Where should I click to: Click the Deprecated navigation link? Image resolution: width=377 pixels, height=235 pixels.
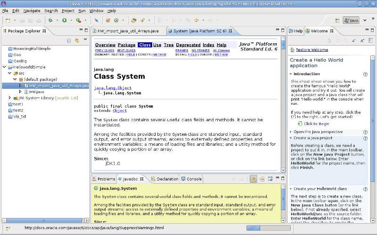(188, 45)
